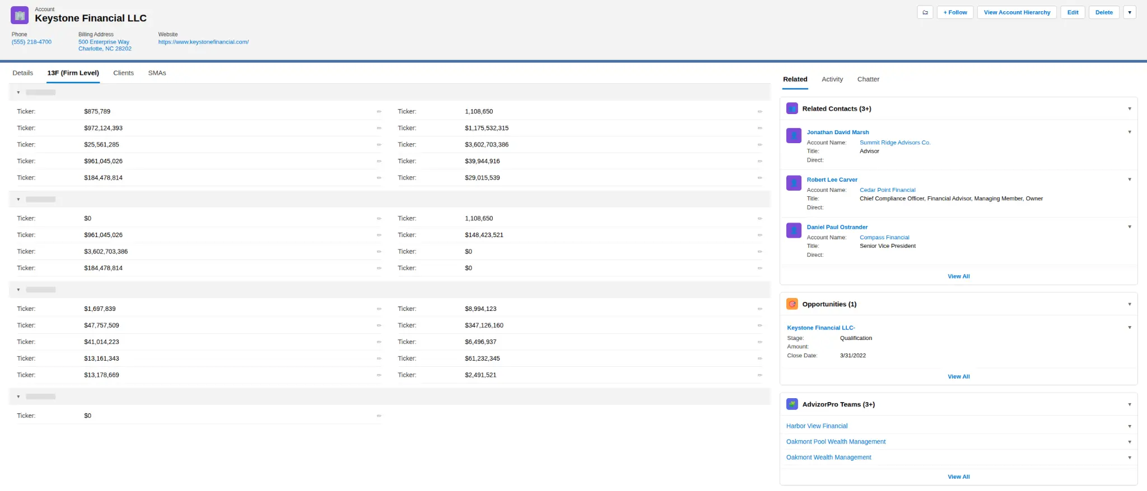Follow this account using the + Follow button

[x=955, y=12]
